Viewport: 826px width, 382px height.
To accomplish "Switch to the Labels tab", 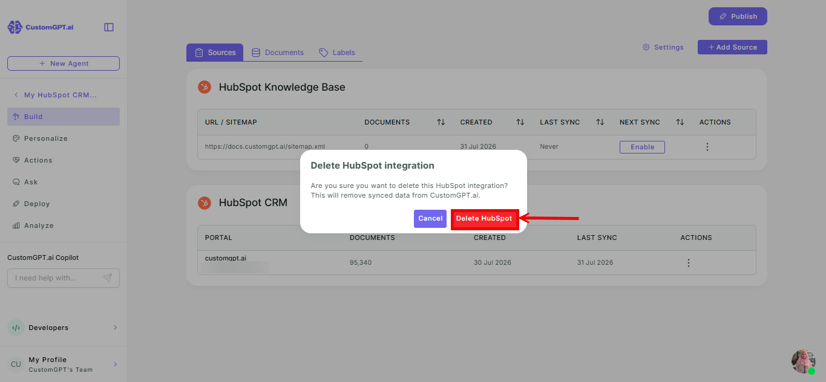I will point(337,53).
